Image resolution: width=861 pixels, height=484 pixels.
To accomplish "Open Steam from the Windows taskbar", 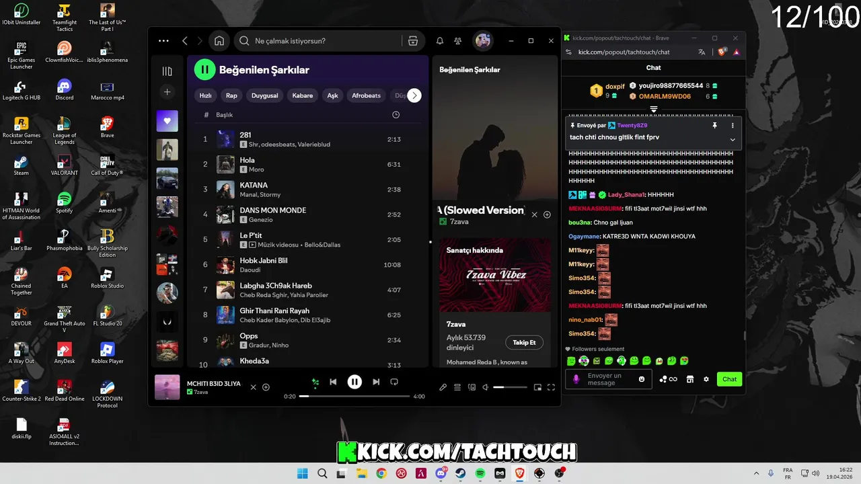I will pyautogui.click(x=460, y=473).
